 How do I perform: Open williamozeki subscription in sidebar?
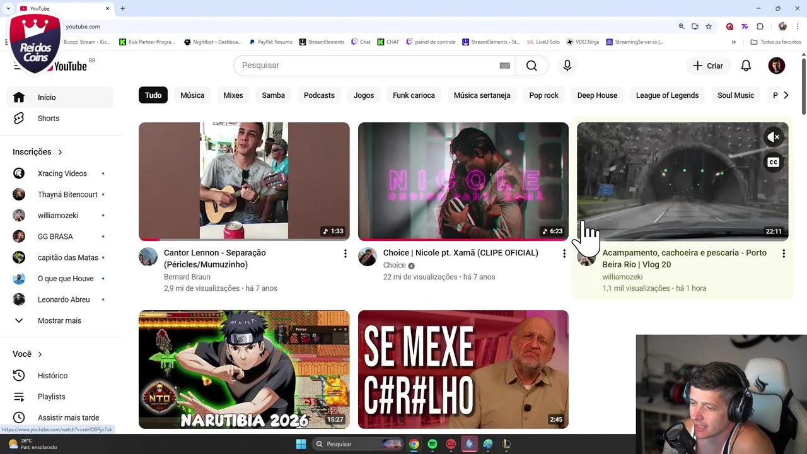[60, 216]
